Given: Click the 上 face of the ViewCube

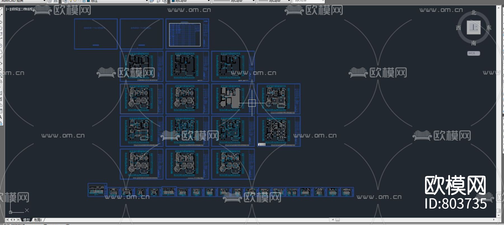Looking at the screenshot, I should tap(473, 27).
